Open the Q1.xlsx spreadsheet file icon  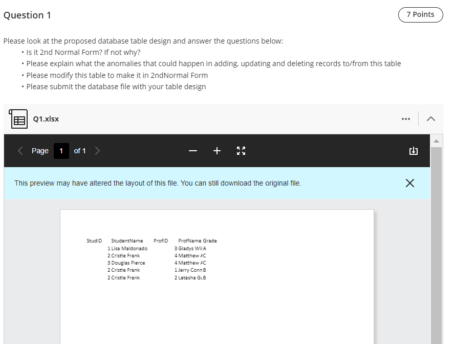(18, 118)
